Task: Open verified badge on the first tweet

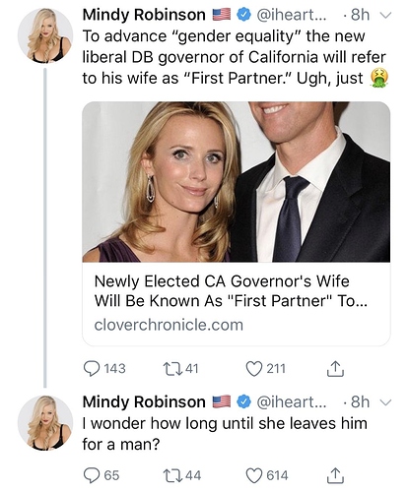Action: pyautogui.click(x=243, y=15)
